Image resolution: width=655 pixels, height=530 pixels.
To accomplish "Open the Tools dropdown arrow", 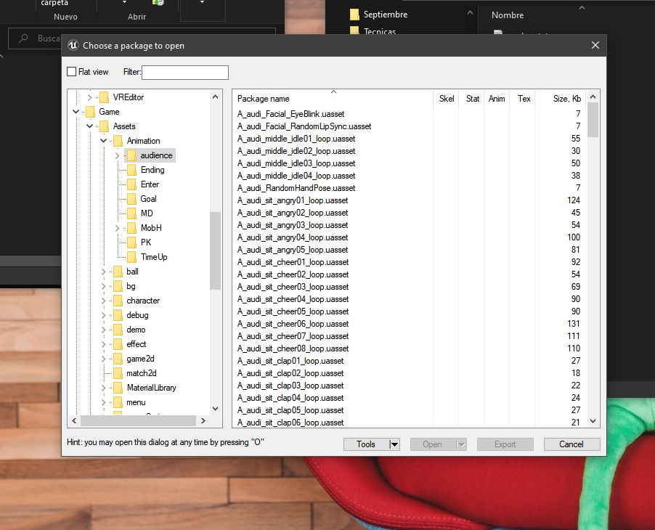I will coord(394,444).
